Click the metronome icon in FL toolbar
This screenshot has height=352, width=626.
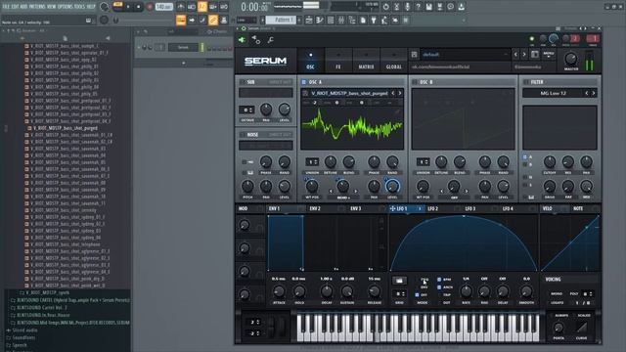click(x=180, y=7)
